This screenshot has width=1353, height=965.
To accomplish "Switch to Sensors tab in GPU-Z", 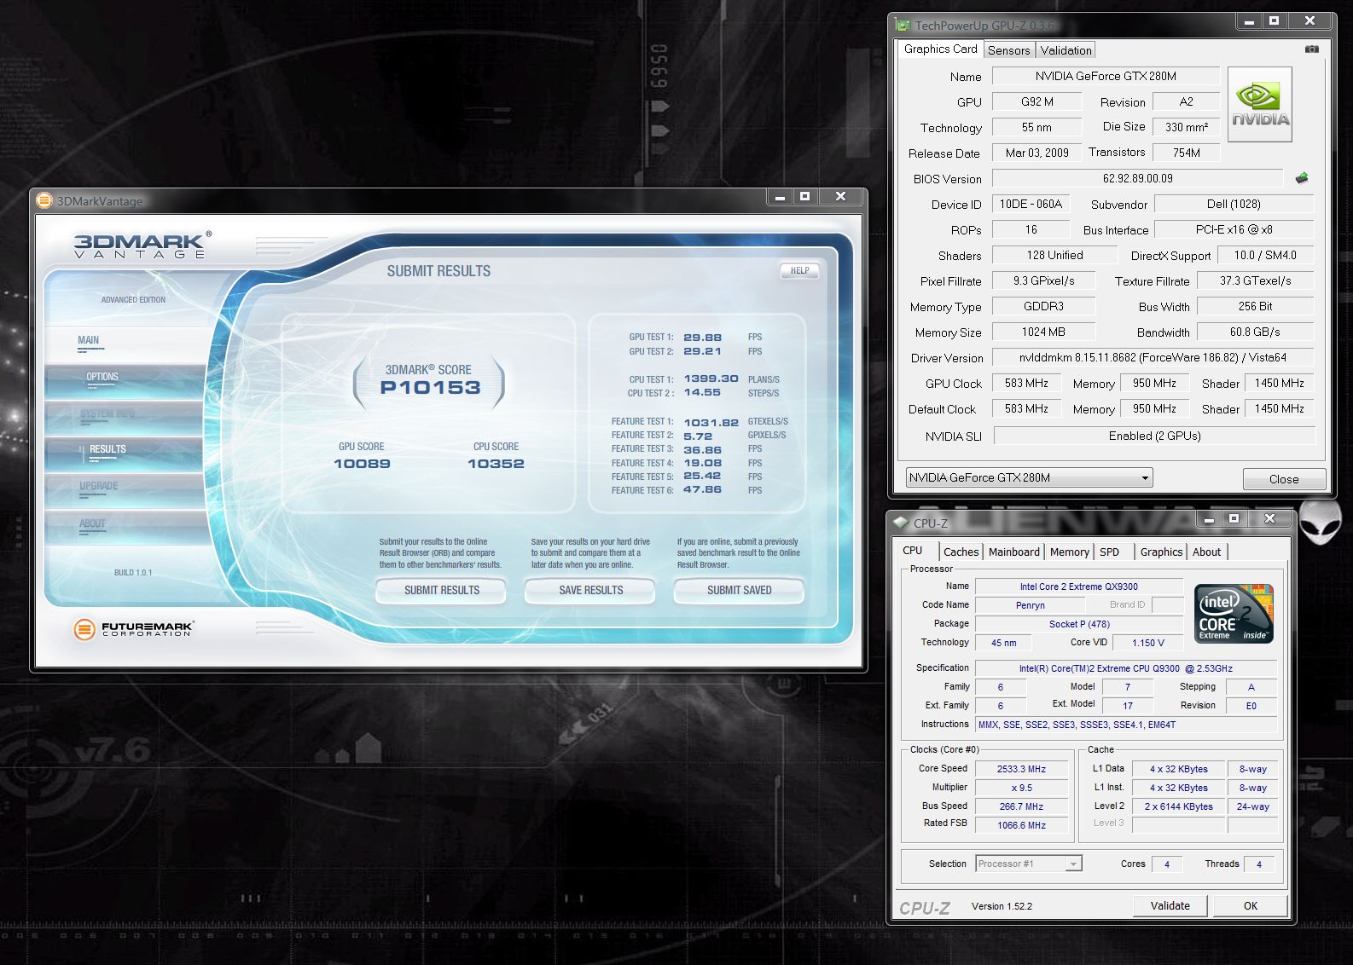I will click(x=1008, y=50).
